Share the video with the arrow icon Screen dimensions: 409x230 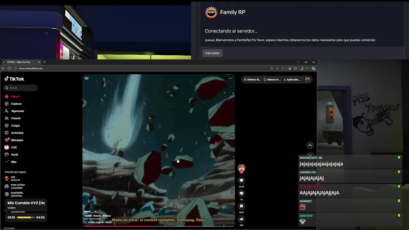[241, 219]
